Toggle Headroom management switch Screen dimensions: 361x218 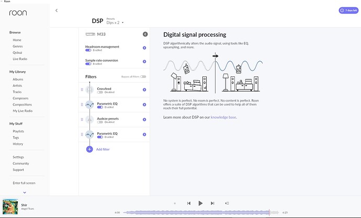tap(88, 50)
